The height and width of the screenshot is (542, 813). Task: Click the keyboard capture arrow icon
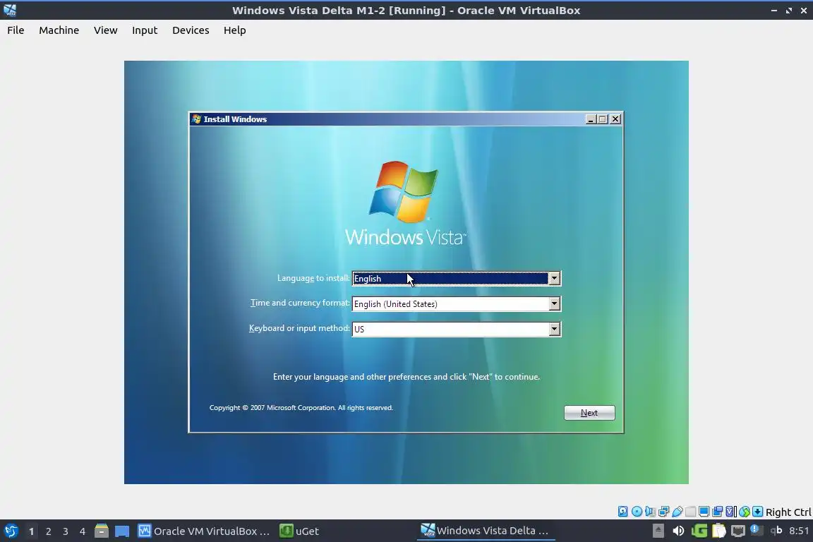tap(757, 512)
